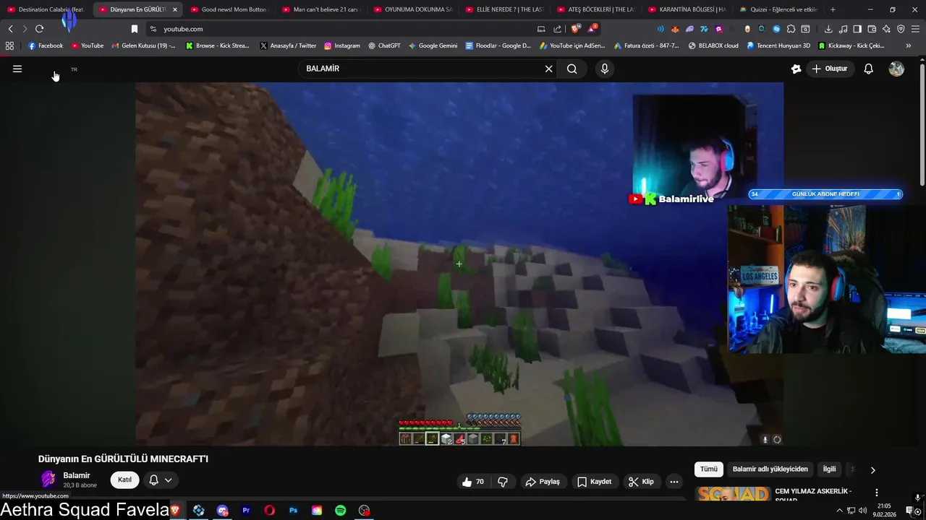Run the YouTube search with magnifier button
The width and height of the screenshot is (926, 520).
572,69
